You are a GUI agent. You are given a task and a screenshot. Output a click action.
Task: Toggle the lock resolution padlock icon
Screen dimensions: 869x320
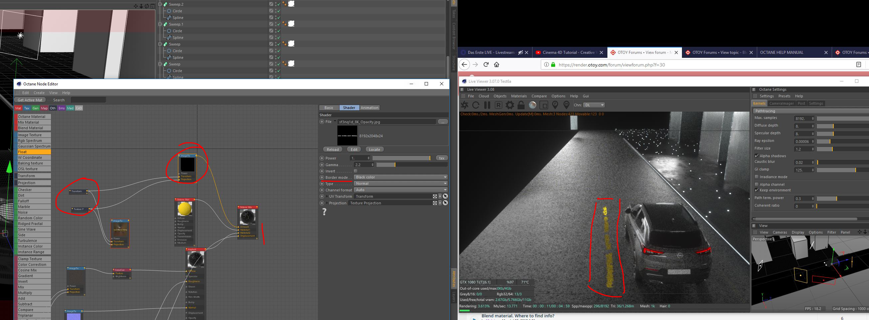(521, 105)
